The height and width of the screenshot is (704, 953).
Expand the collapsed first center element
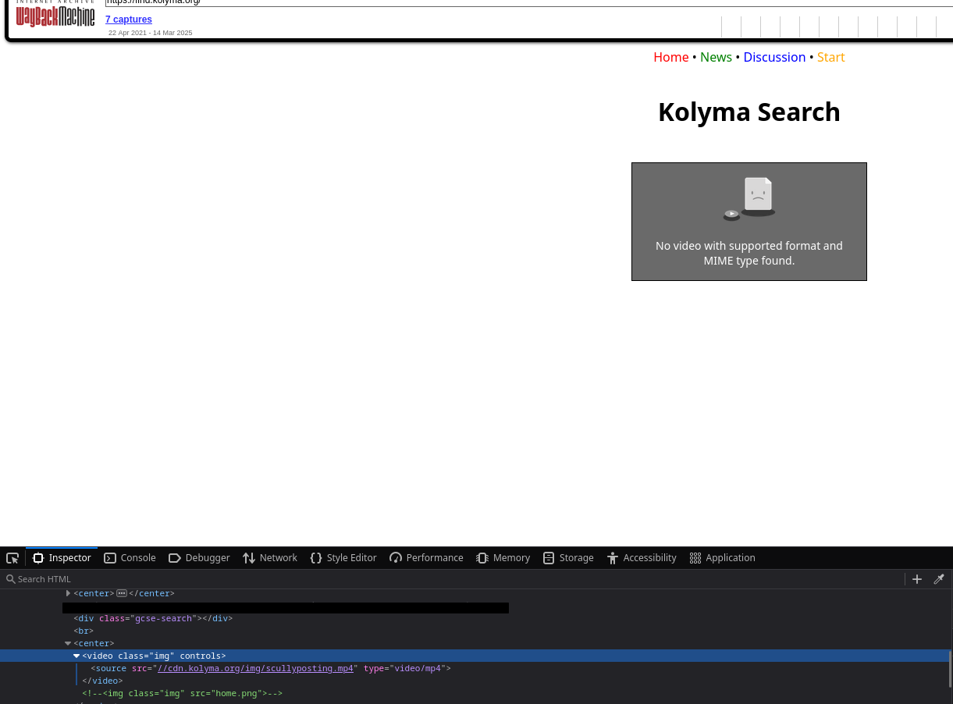(x=68, y=593)
